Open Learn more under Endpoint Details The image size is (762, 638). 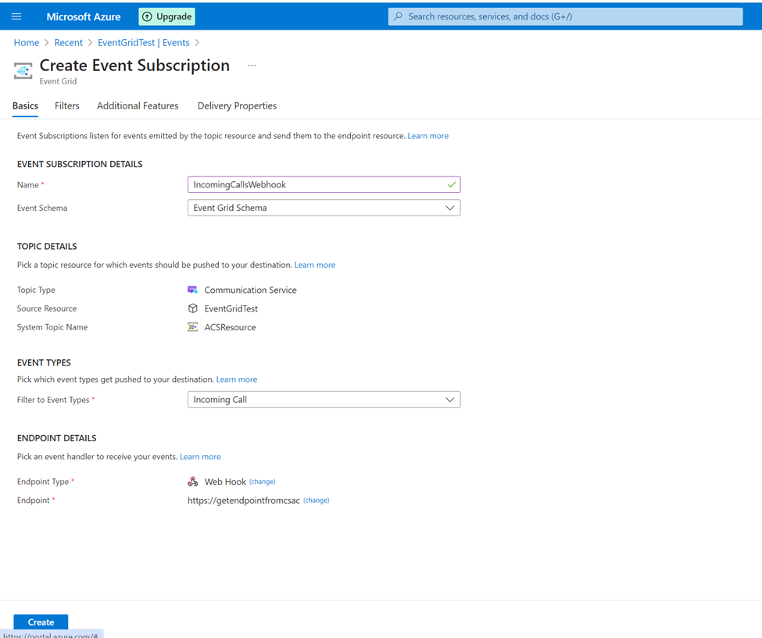[200, 456]
